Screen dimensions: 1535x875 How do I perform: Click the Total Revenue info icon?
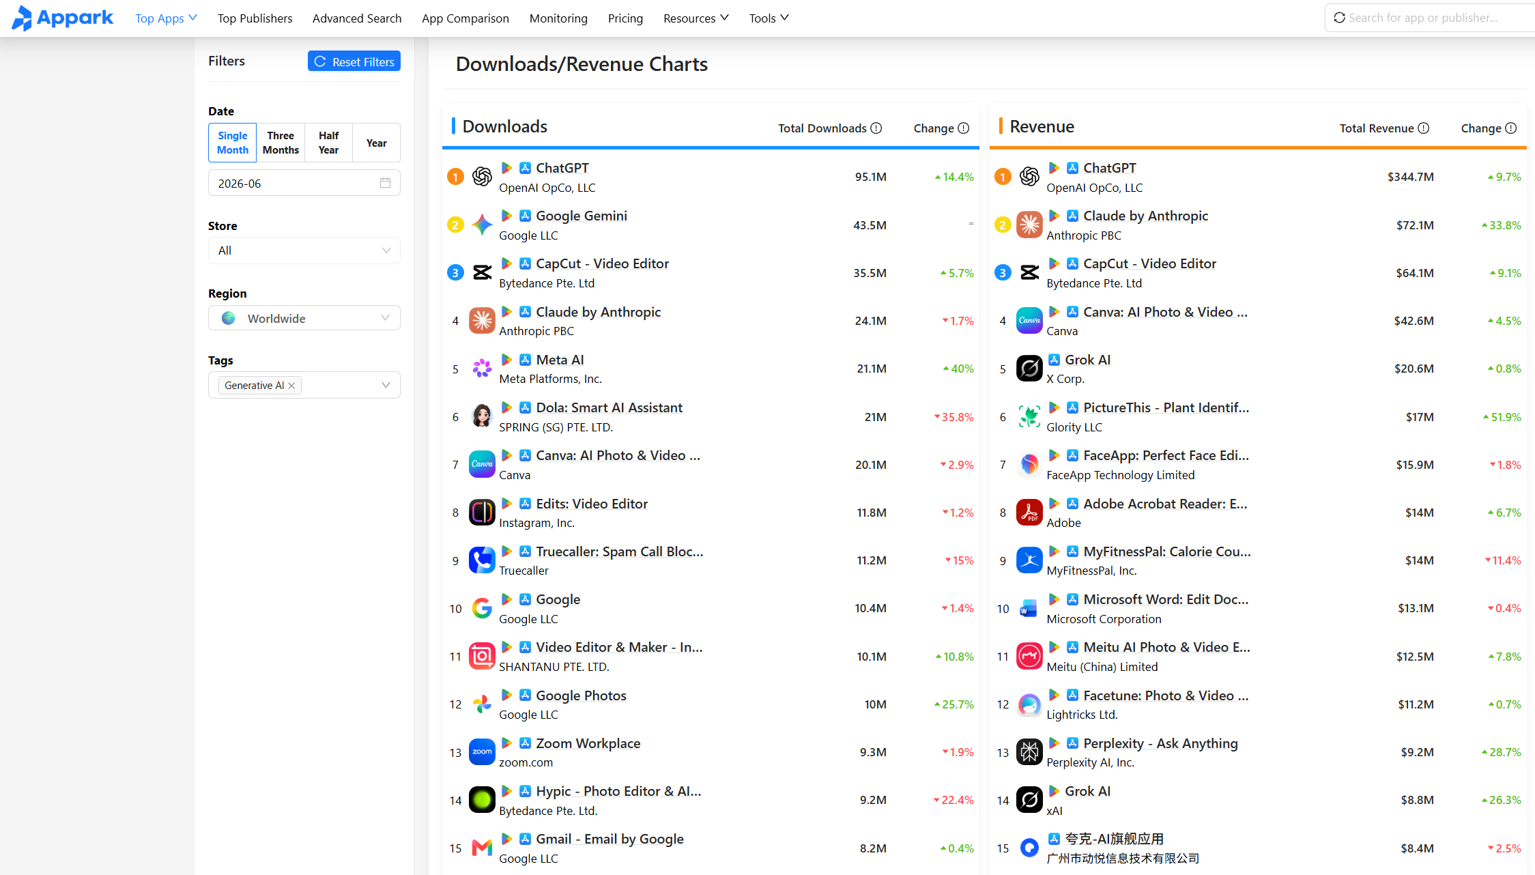pyautogui.click(x=1424, y=128)
